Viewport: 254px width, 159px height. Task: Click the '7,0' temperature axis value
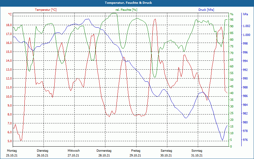pyautogui.click(x=10, y=123)
